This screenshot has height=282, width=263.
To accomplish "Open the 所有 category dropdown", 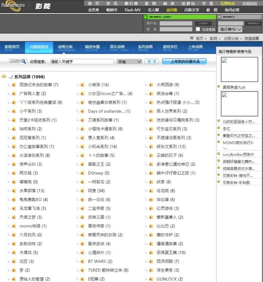I will 129,62.
